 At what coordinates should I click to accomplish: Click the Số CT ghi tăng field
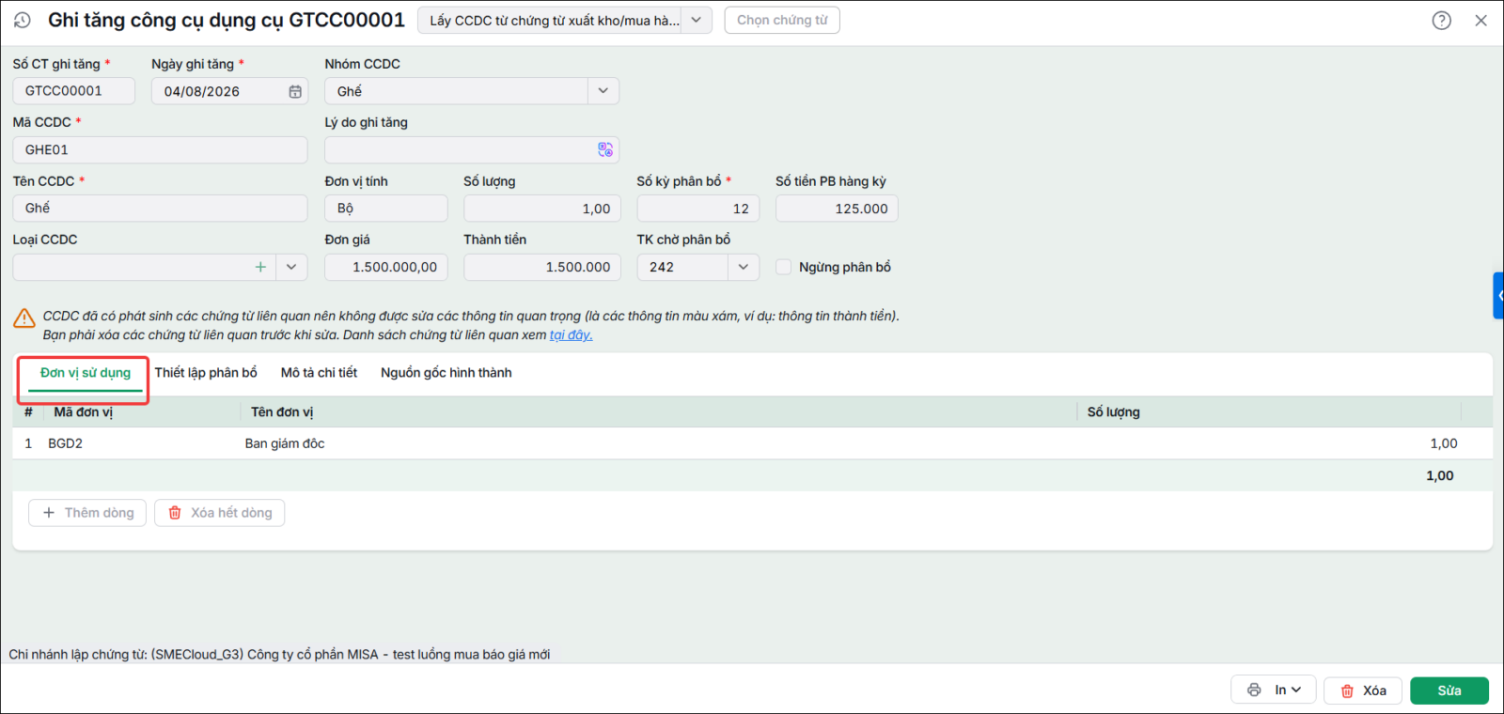pyautogui.click(x=73, y=91)
